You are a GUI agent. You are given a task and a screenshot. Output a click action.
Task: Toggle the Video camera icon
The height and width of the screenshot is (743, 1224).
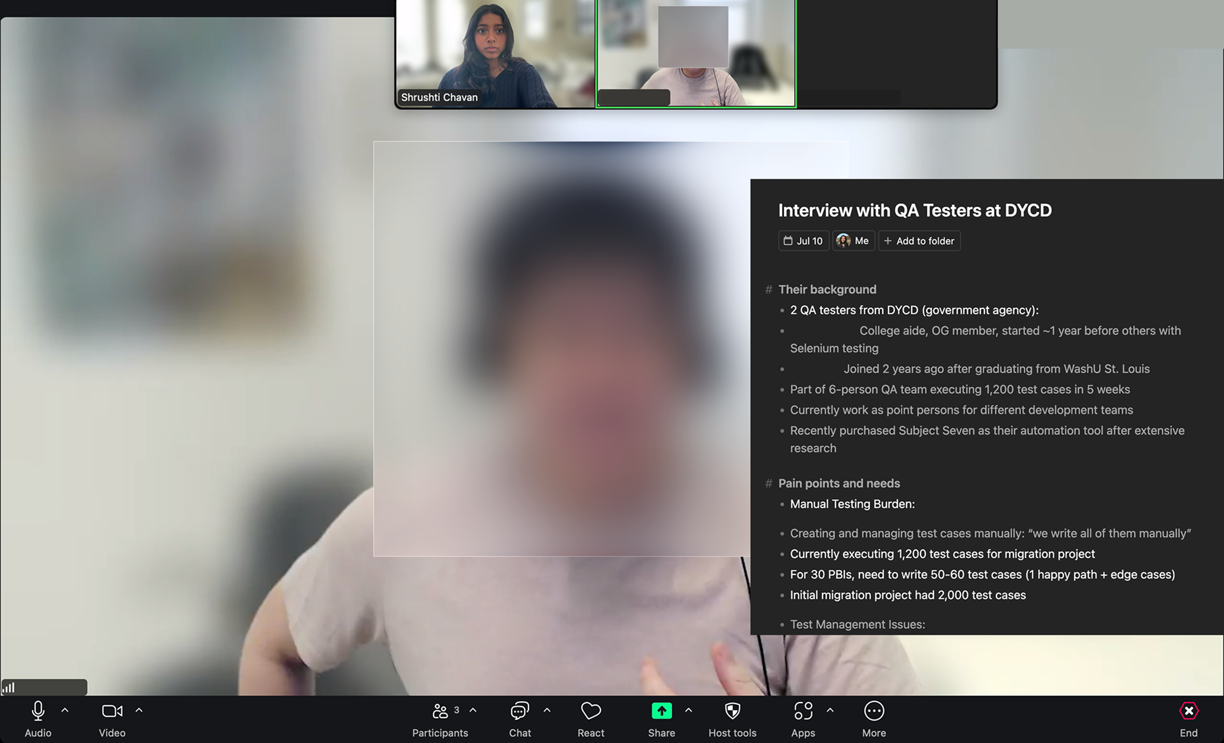coord(112,711)
